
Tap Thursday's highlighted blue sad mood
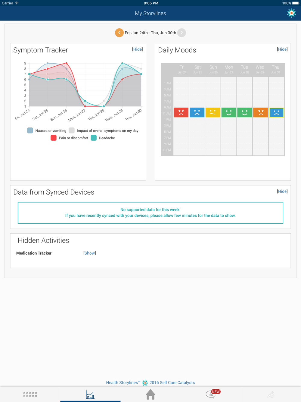(276, 112)
